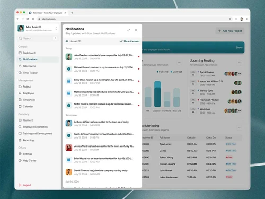This screenshot has height=199, width=265.
Task: Open Emily Davis meeting notification
Action: coord(102,81)
